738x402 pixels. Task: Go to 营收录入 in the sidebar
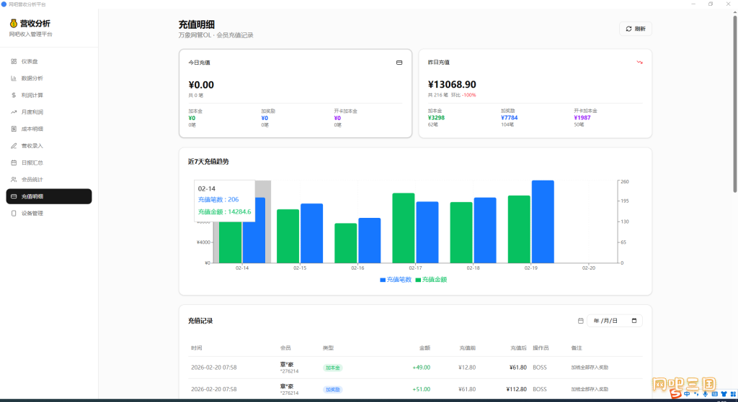click(x=49, y=146)
